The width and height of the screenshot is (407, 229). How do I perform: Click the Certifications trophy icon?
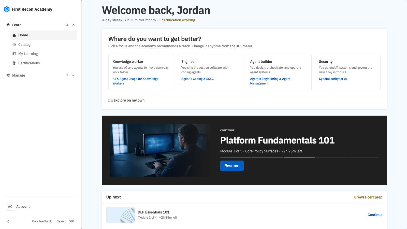click(x=14, y=63)
